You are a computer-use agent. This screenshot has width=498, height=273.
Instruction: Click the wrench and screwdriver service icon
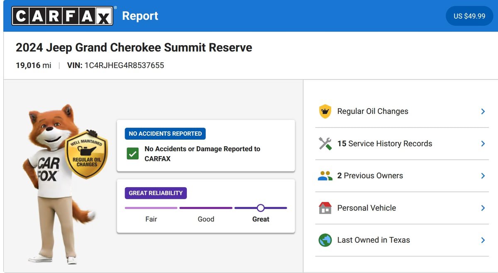(x=325, y=144)
